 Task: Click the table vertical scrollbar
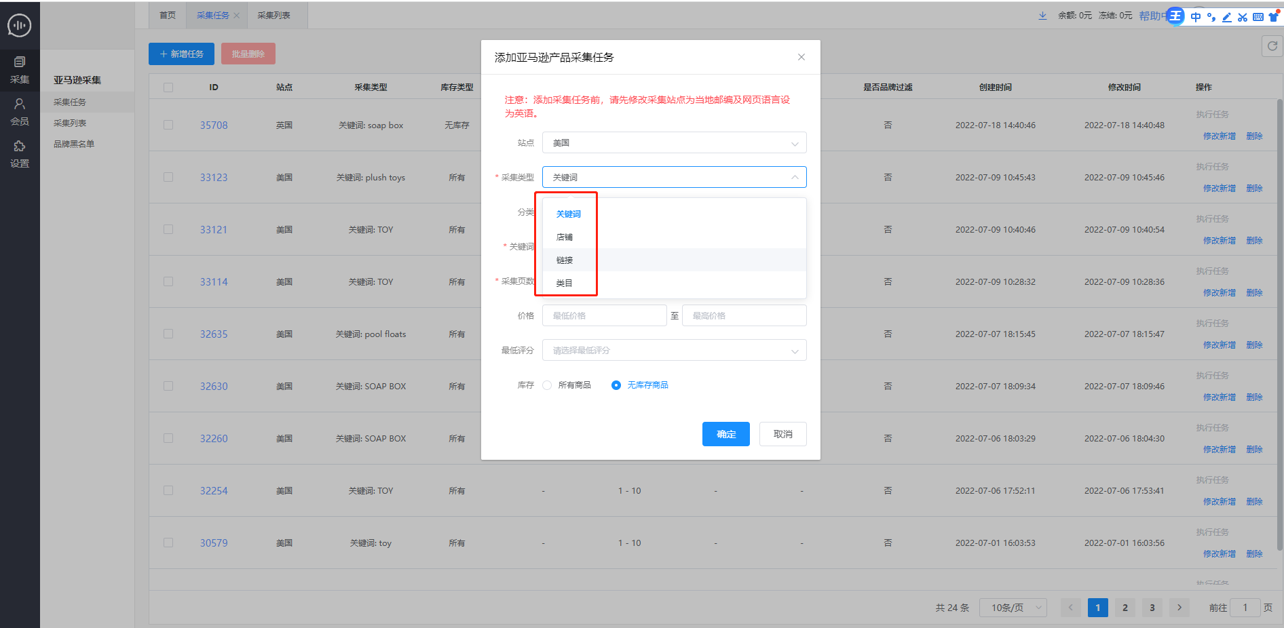coord(1280,326)
